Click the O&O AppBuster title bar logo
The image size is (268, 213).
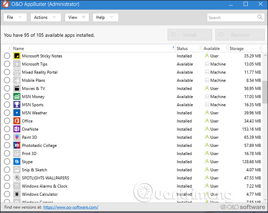(x=5, y=4)
